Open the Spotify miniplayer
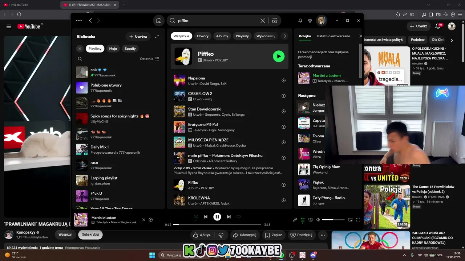The height and width of the screenshot is (261, 465). point(350,220)
